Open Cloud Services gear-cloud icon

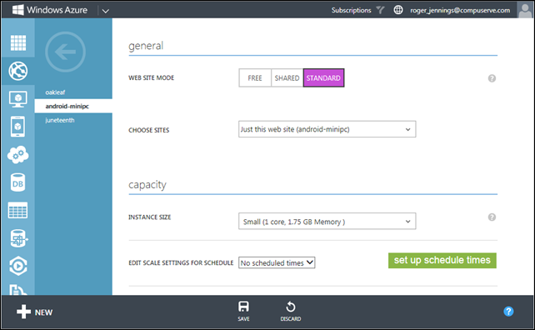18,155
